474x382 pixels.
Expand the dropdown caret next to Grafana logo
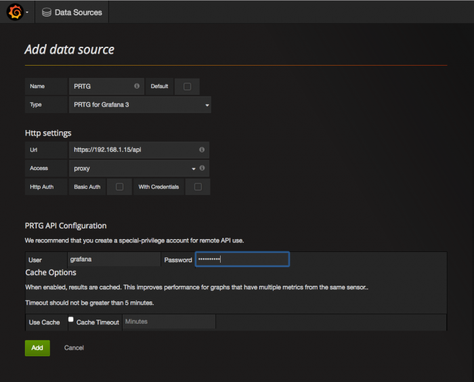point(27,12)
